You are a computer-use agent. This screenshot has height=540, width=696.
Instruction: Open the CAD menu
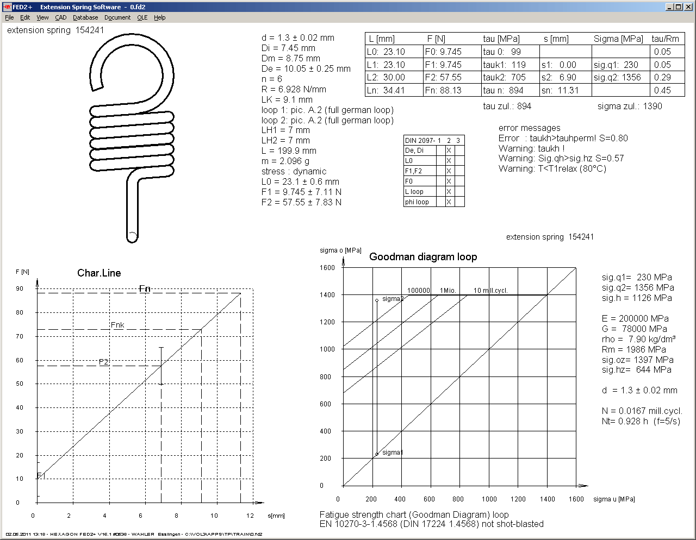click(x=61, y=17)
